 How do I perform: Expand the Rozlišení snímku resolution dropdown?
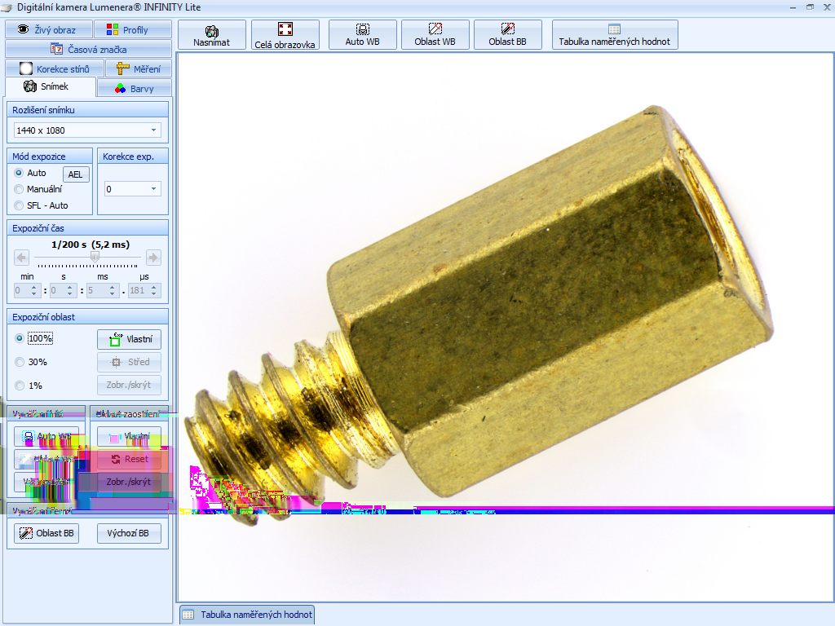tap(153, 130)
